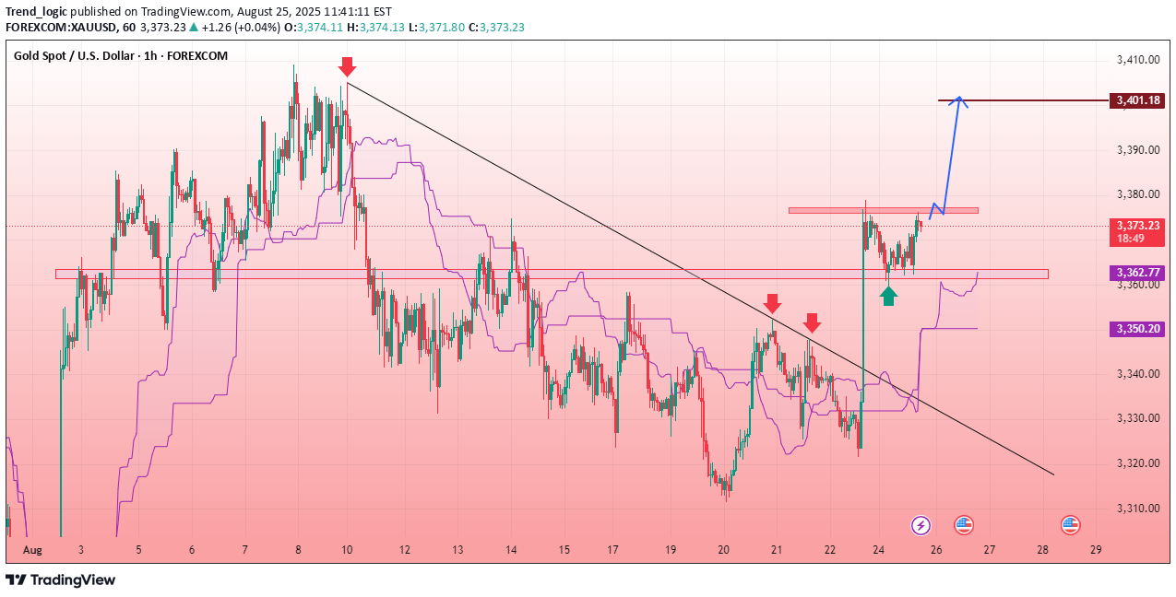Click the 3,390.00 price axis value
Viewport: 1176px width, 597px height.
coord(1137,150)
